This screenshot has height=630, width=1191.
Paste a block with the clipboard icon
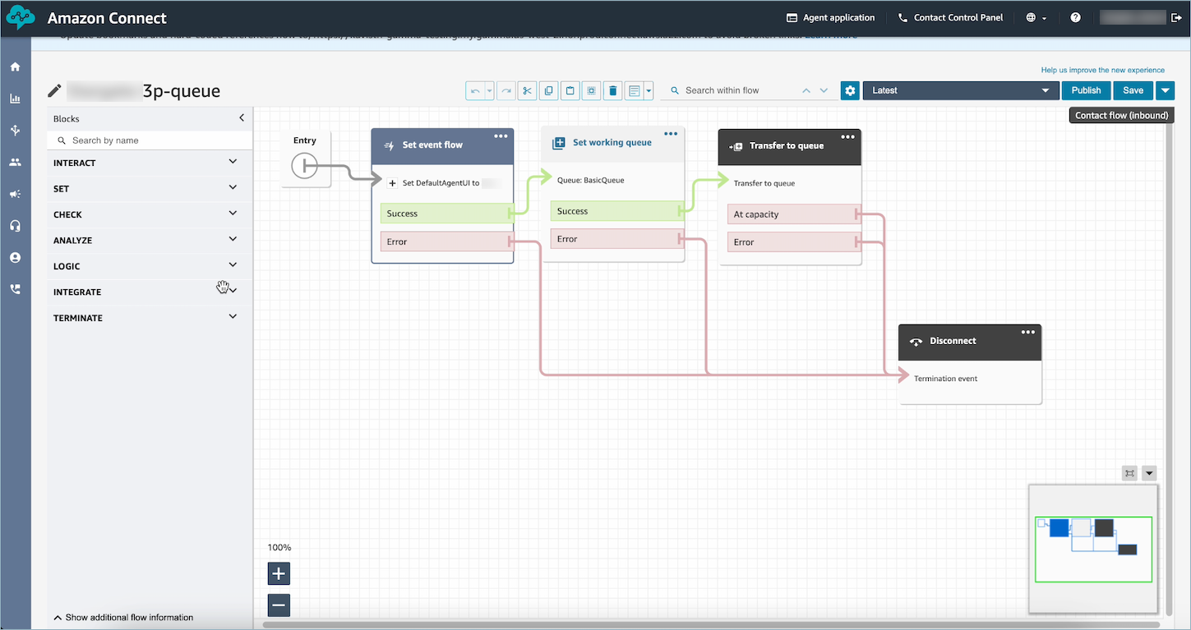point(570,90)
